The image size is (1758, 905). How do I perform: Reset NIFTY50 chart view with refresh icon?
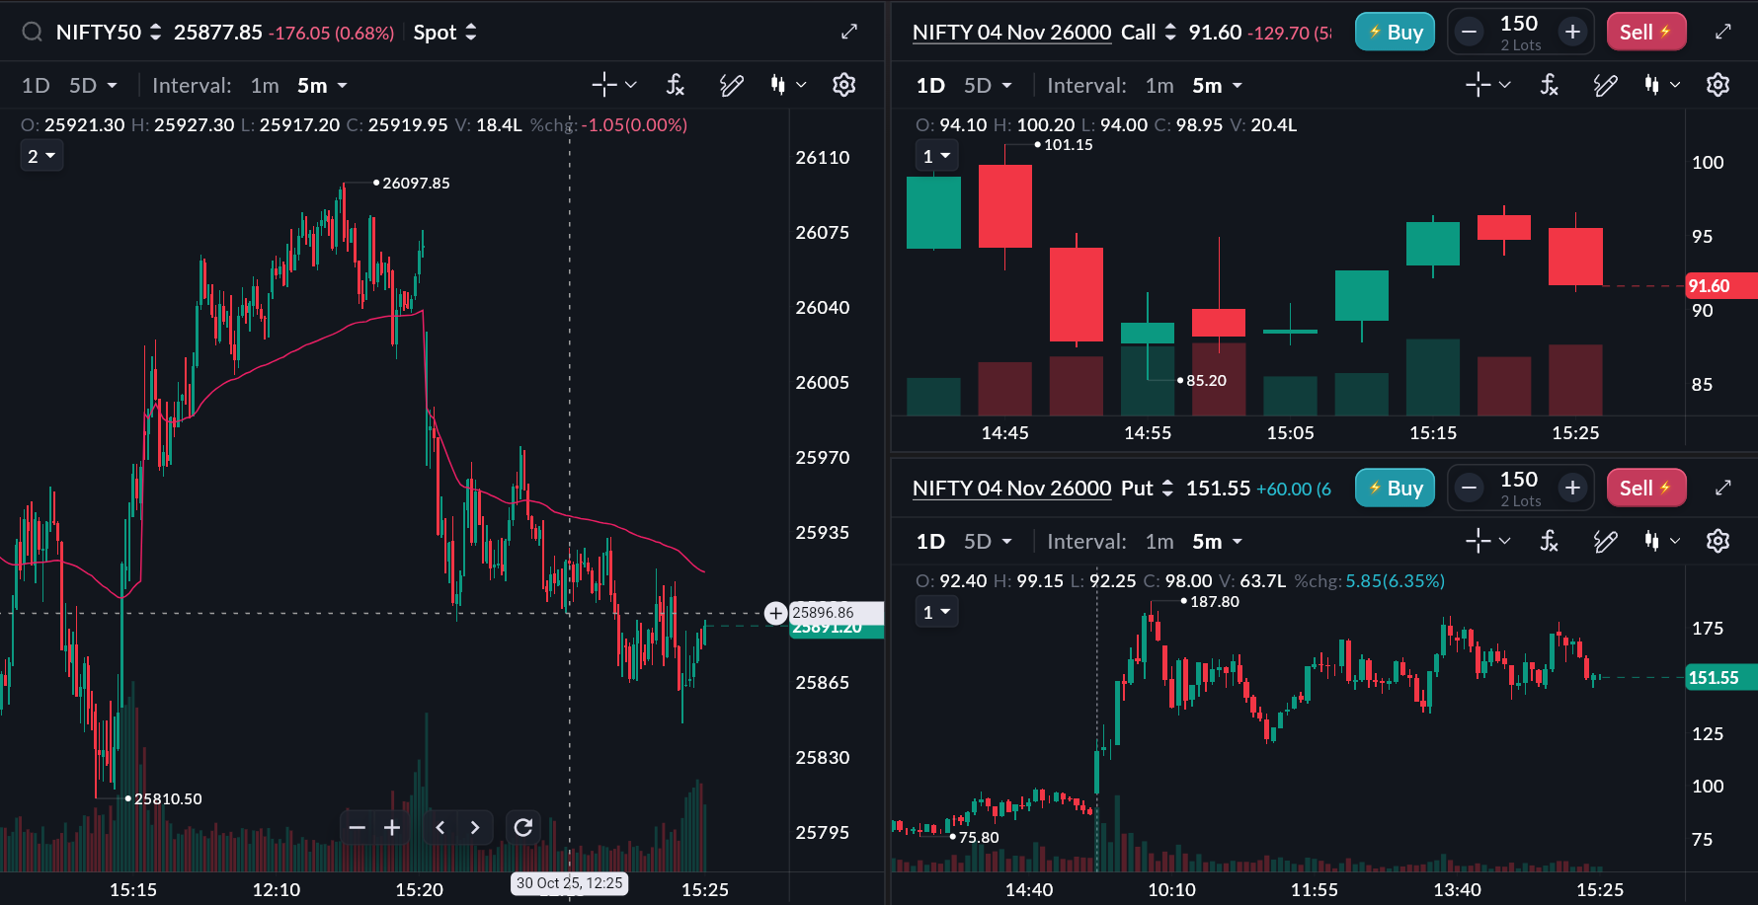click(523, 827)
